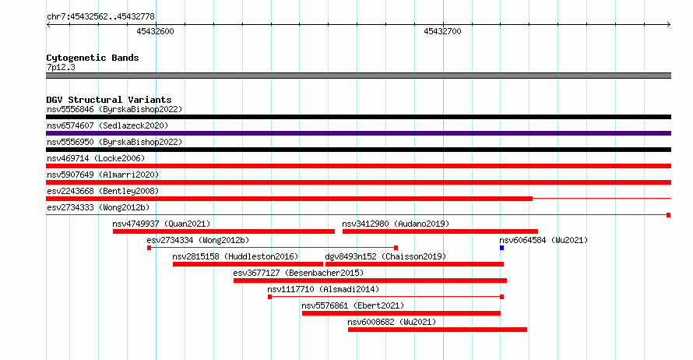Select the red nsv2815158 variant bar

coord(248,264)
